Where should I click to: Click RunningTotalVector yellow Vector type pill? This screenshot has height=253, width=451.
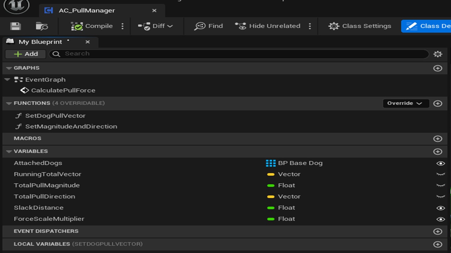tap(271, 174)
